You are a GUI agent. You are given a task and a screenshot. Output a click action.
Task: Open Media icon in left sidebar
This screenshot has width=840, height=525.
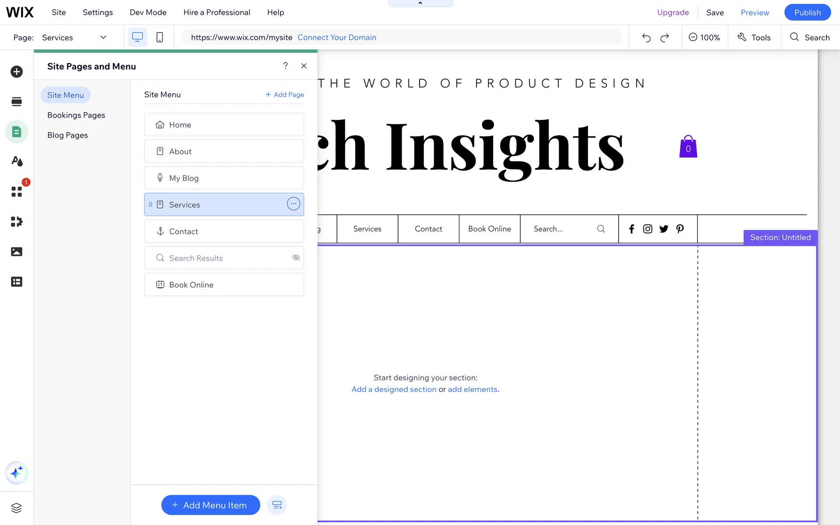coord(17,252)
